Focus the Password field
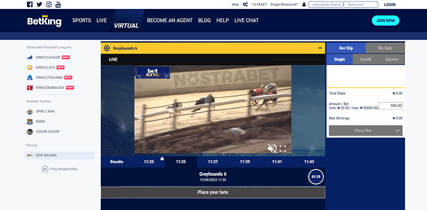The width and height of the screenshot is (427, 210). coord(361,4)
